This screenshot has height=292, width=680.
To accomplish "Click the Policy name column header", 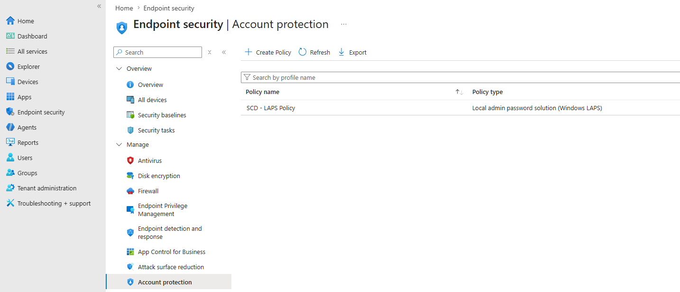I will tap(262, 92).
